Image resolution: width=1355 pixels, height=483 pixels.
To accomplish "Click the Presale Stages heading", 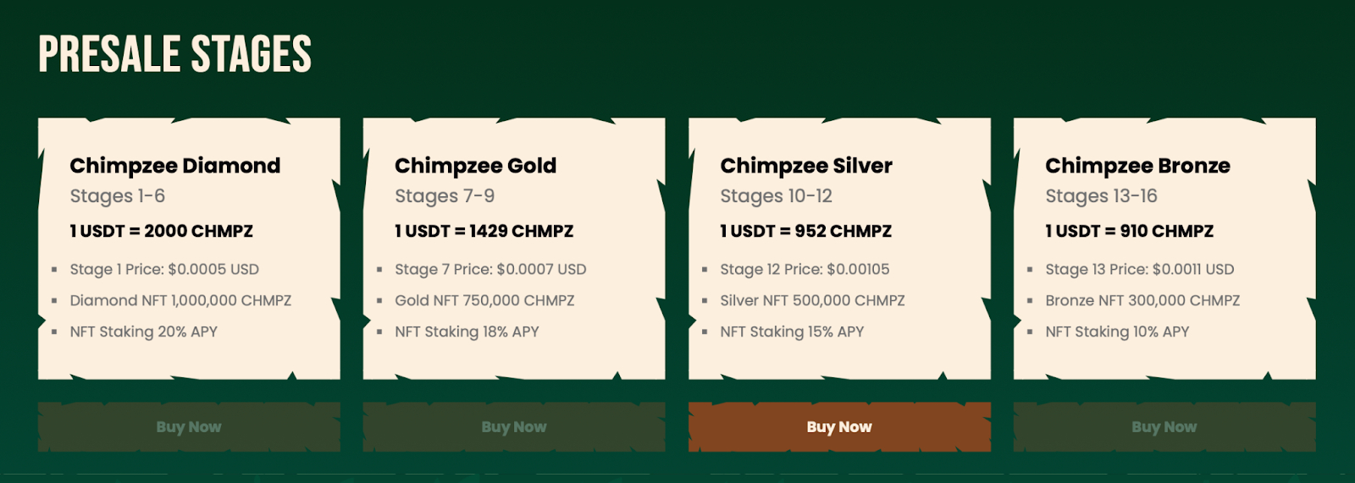I will pyautogui.click(x=175, y=54).
